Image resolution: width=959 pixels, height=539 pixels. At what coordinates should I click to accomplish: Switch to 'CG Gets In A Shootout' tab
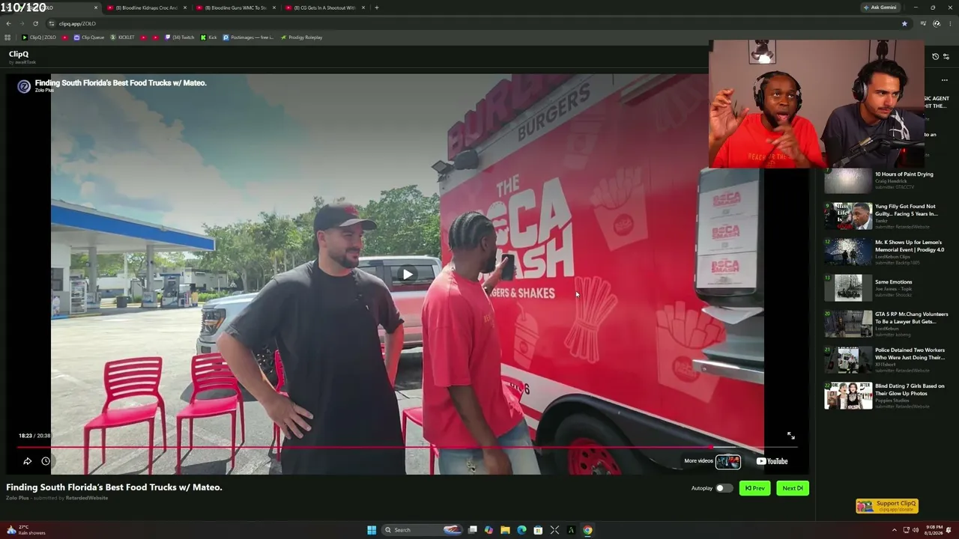click(x=324, y=7)
